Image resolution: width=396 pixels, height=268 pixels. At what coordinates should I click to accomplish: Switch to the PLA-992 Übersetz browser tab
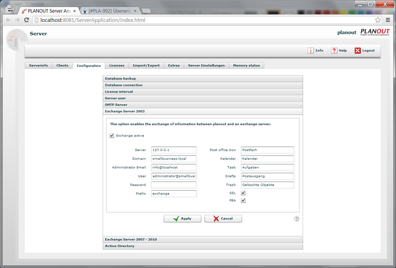109,11
